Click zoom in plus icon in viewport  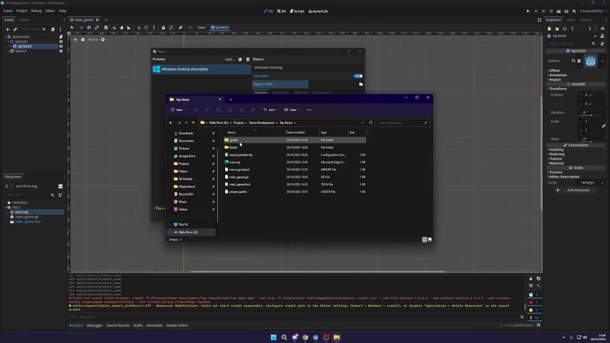102,40
